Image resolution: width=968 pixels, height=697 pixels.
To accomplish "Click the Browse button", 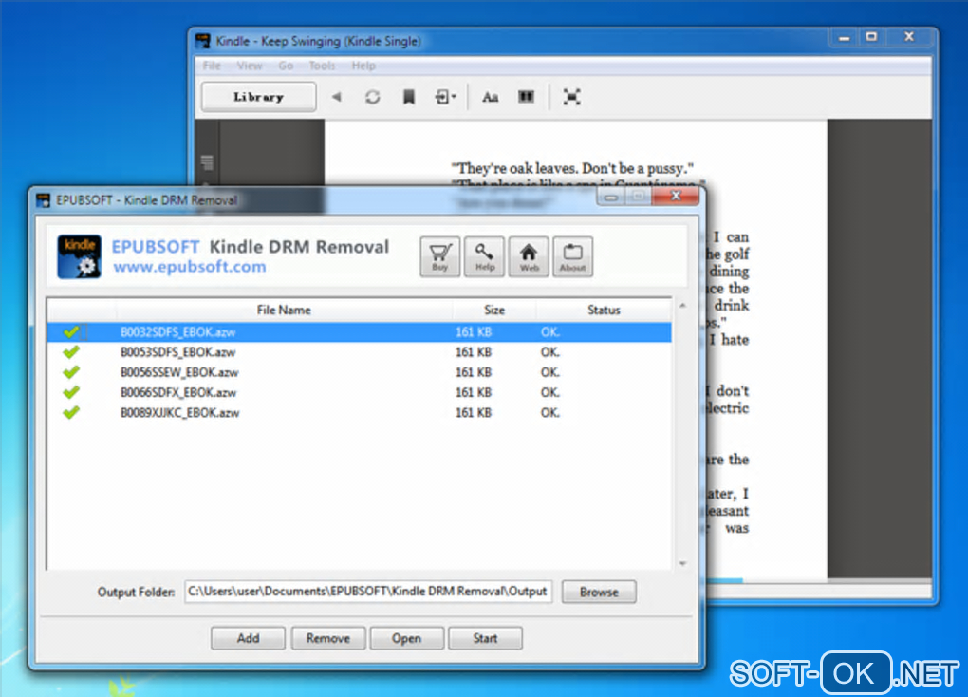I will click(599, 592).
